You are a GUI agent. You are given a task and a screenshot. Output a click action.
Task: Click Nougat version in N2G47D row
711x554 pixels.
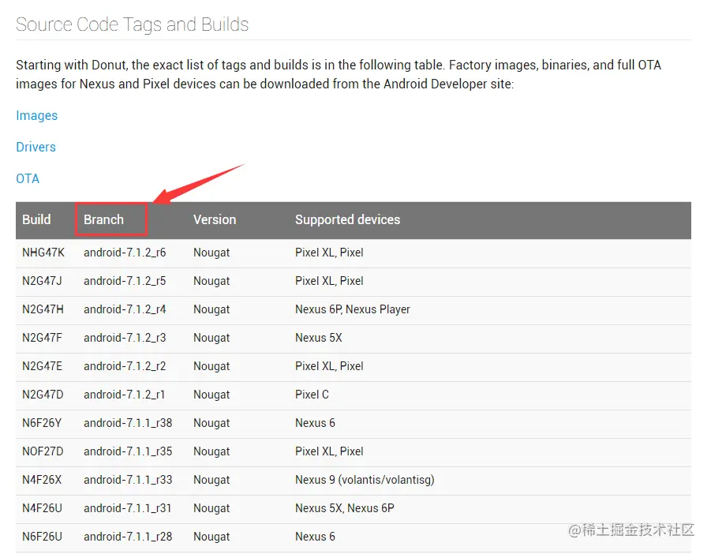click(x=211, y=395)
